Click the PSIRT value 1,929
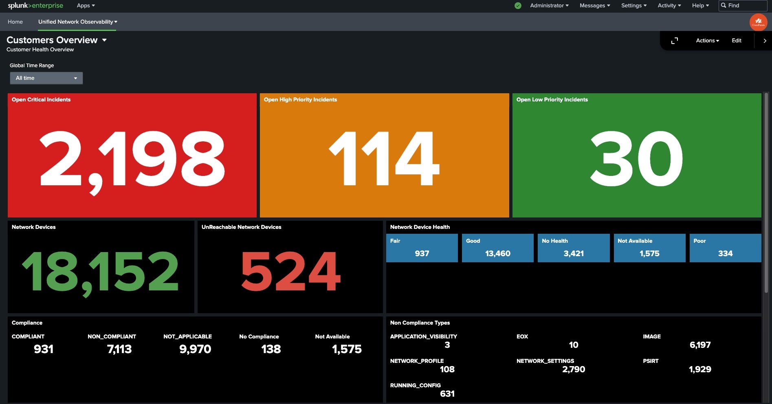772x404 pixels. click(700, 369)
